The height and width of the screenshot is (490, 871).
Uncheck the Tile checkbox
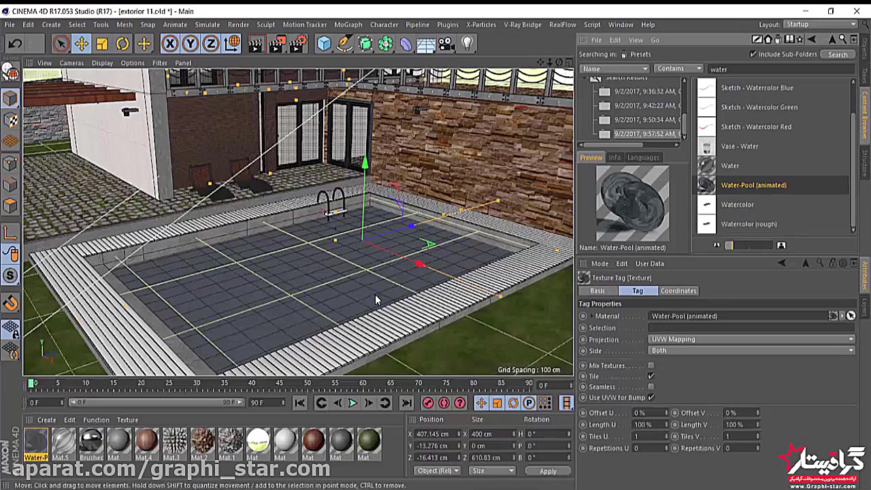[x=651, y=376]
